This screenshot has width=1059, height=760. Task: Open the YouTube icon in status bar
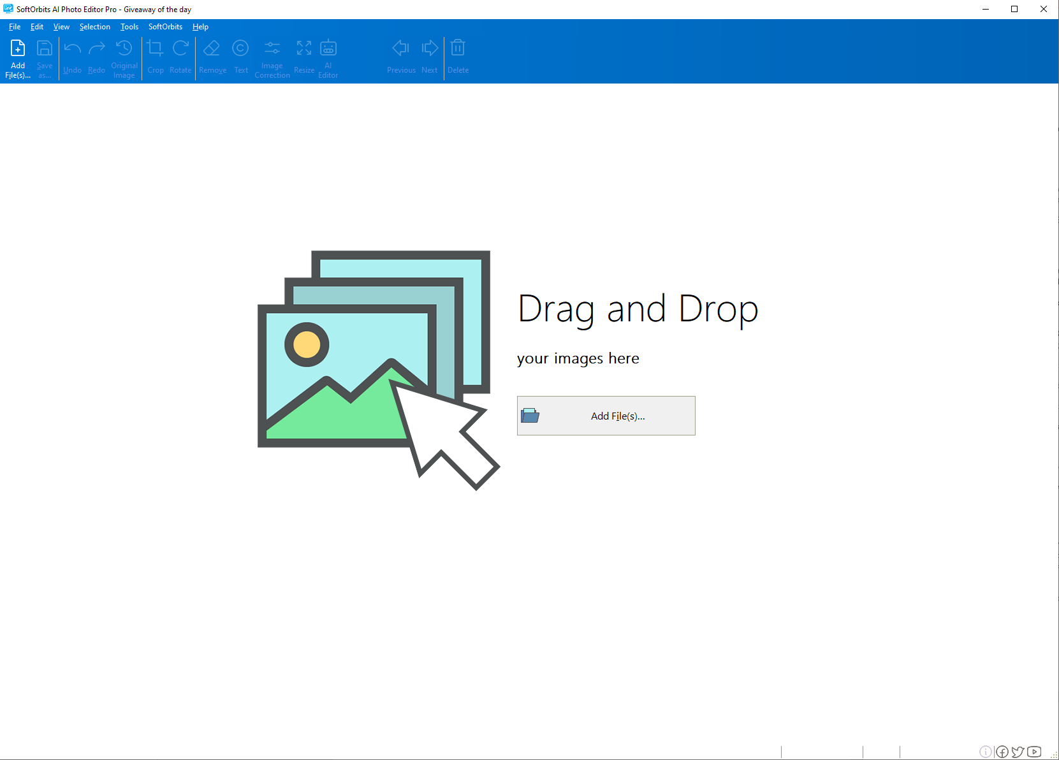1034,752
